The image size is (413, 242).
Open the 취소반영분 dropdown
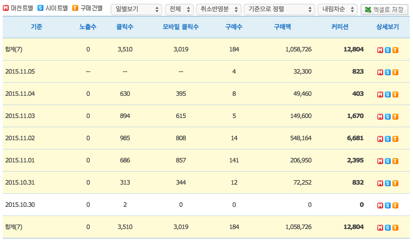pos(218,9)
